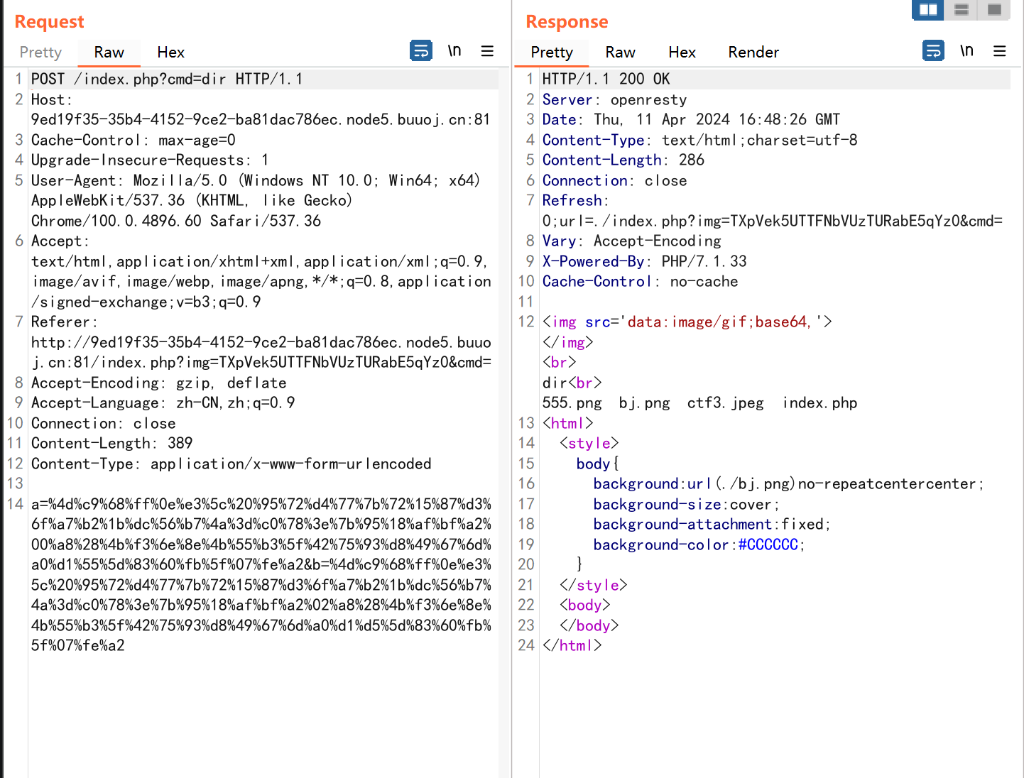Image resolution: width=1024 pixels, height=778 pixels.
Task: Select side-by-side split layout icon
Action: 928,9
